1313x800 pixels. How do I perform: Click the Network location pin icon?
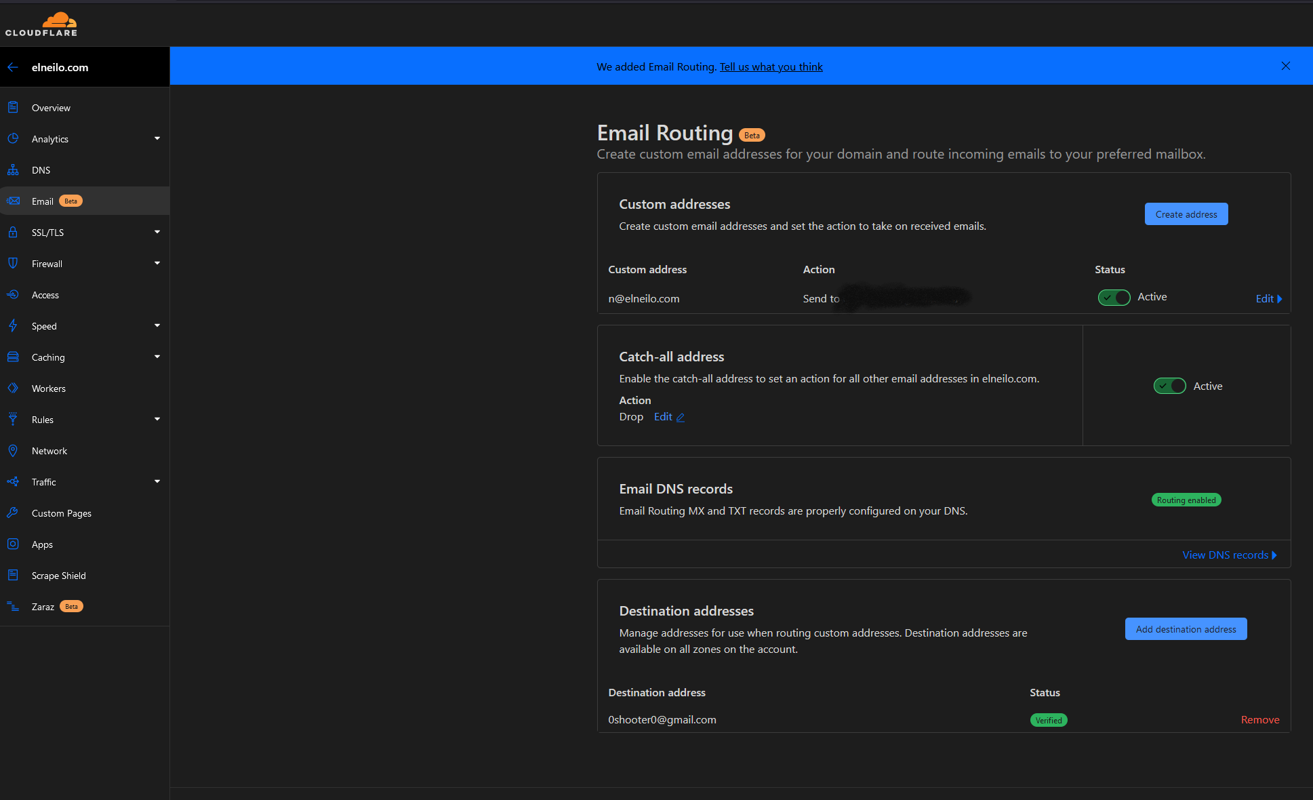(13, 451)
